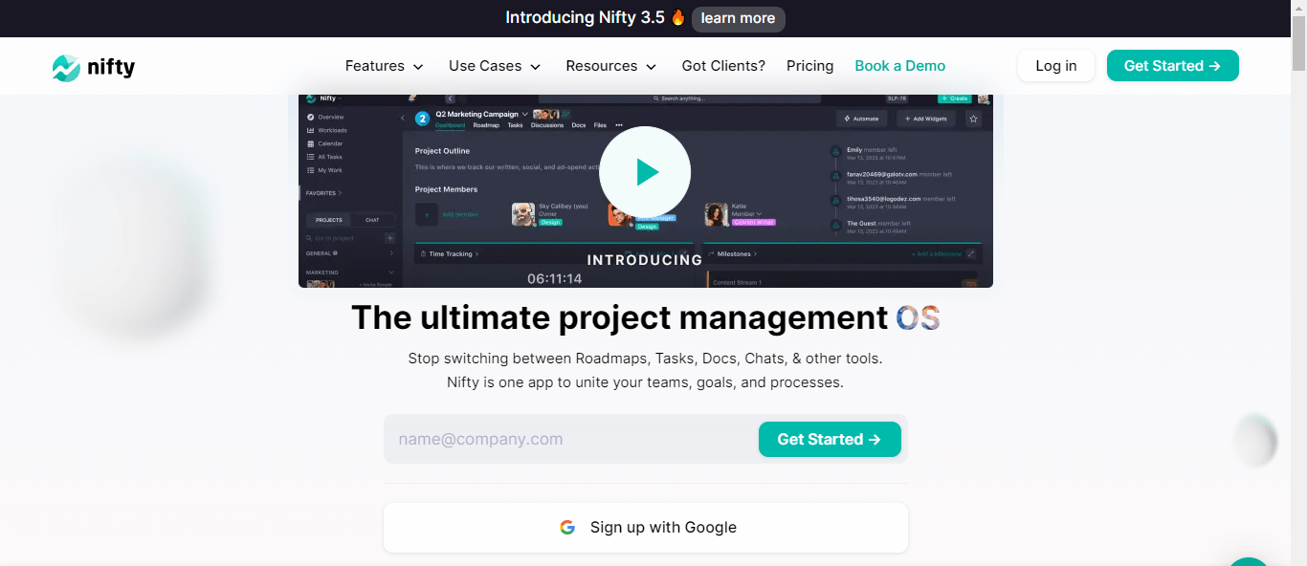Click Get Started next to the email field
Screen dimensions: 1307x566
[830, 440]
